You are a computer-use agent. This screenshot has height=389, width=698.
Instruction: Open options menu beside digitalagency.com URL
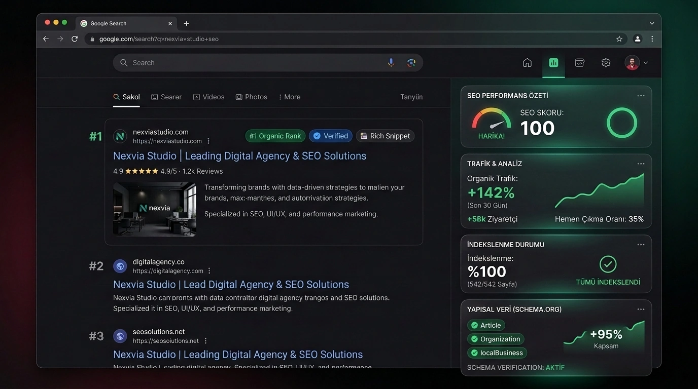pyautogui.click(x=209, y=271)
